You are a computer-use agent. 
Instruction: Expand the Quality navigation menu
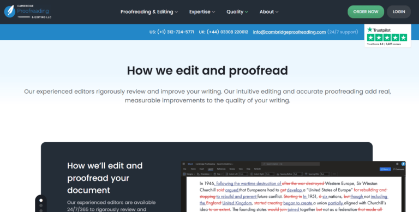(237, 12)
